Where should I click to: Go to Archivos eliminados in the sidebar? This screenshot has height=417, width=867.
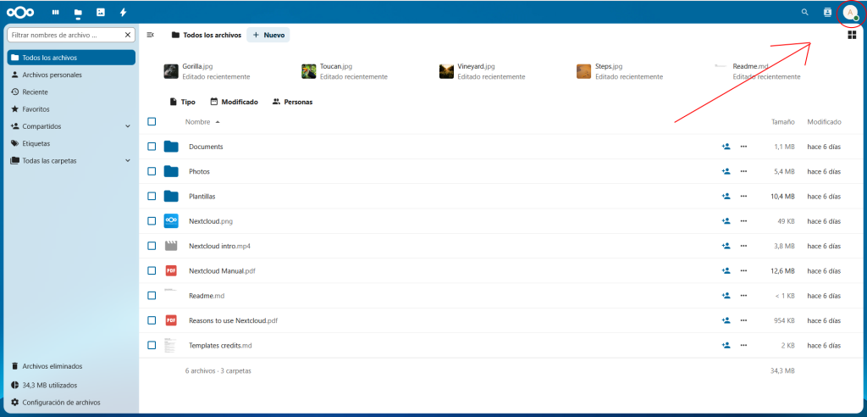52,366
